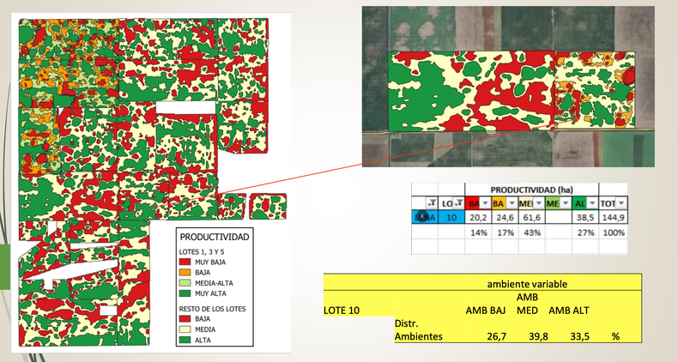
Task: Click the 'AMB ALT' column label
Action: [569, 311]
